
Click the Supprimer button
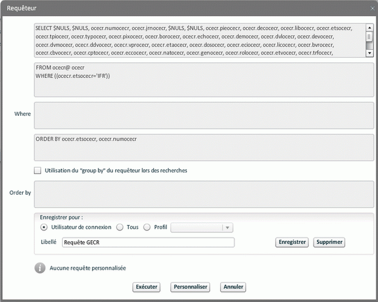tap(329, 242)
